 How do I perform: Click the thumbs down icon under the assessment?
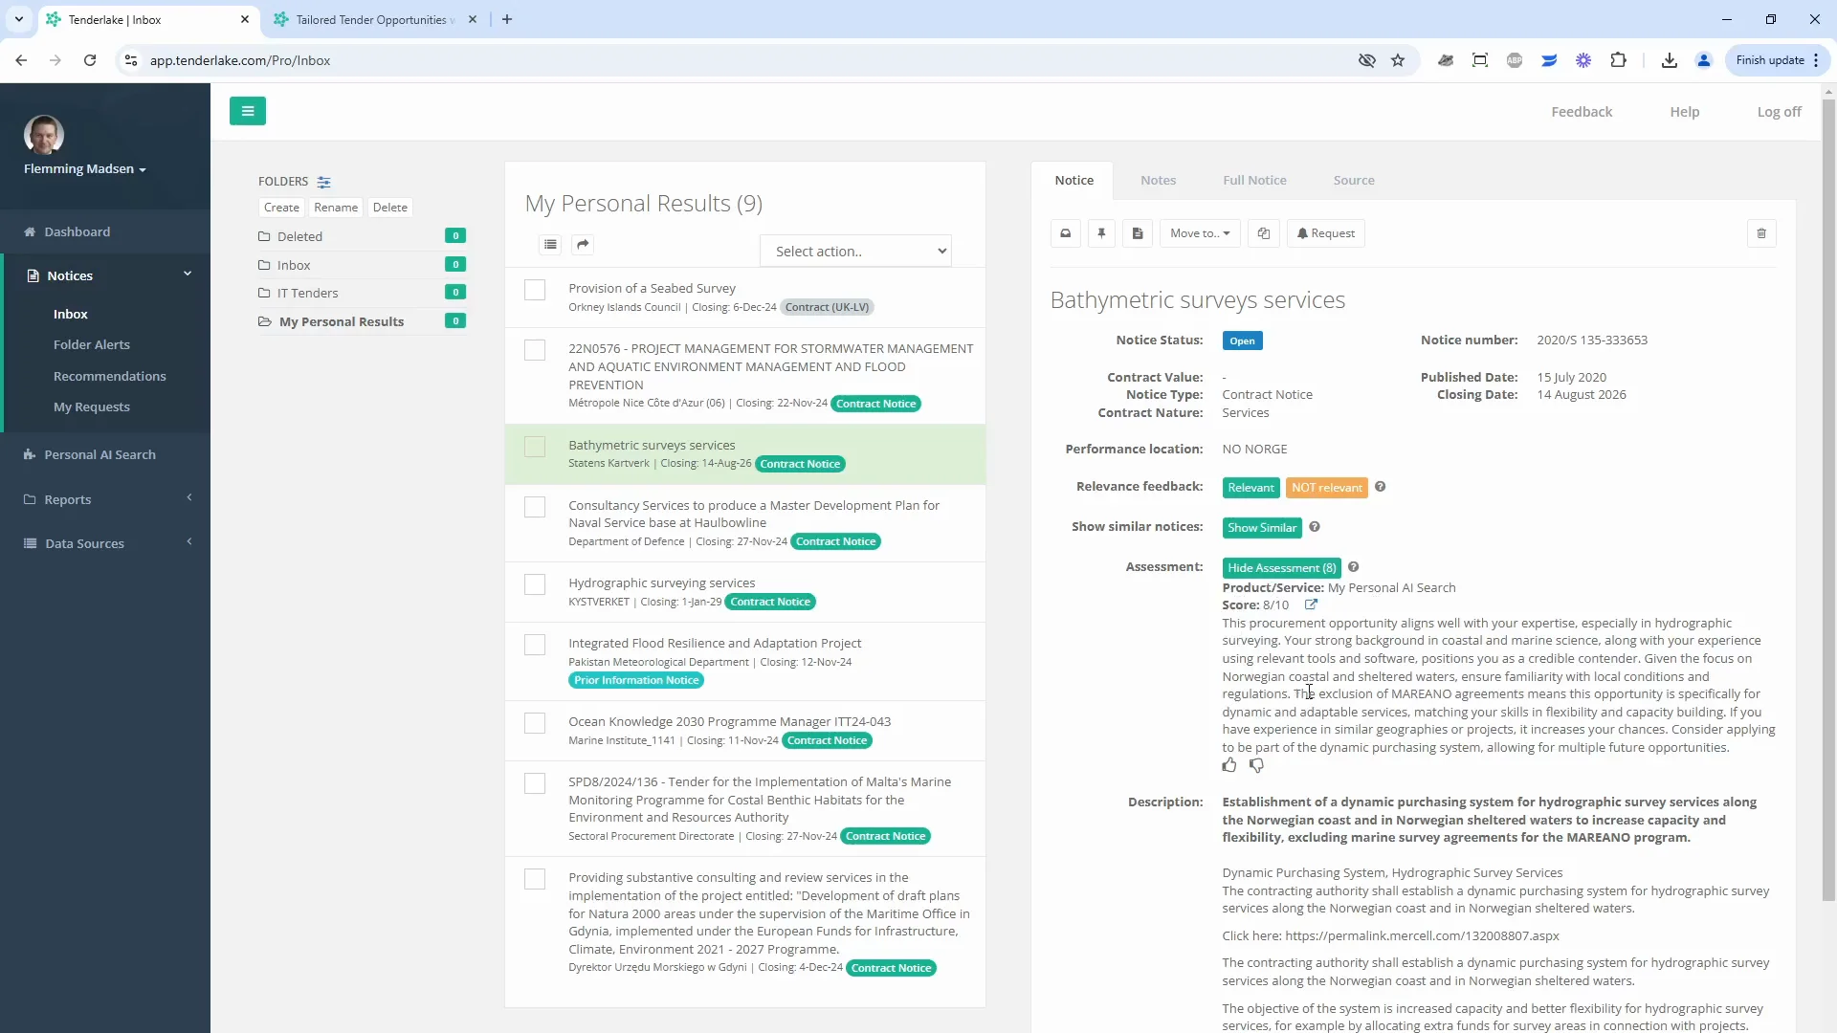pyautogui.click(x=1256, y=765)
